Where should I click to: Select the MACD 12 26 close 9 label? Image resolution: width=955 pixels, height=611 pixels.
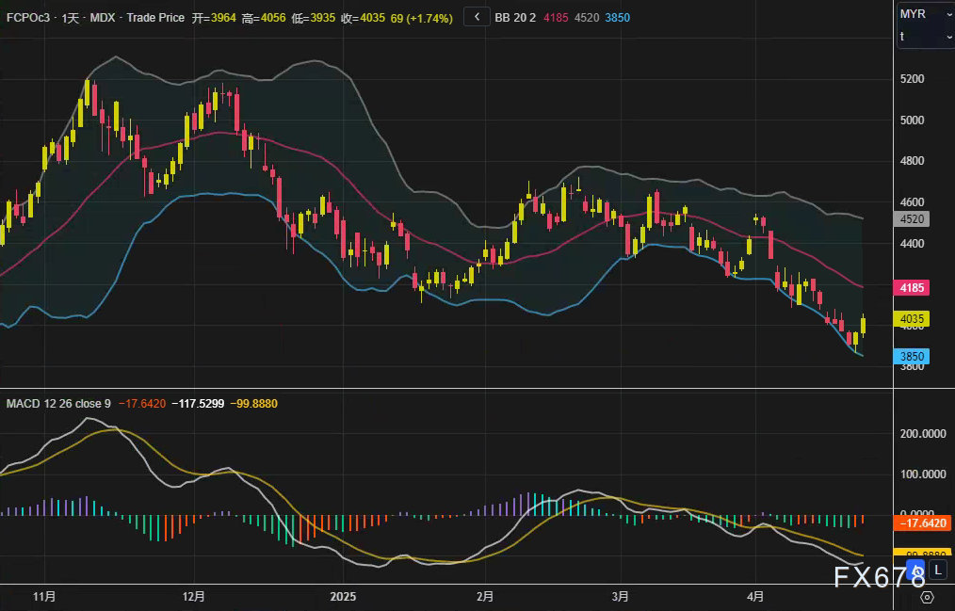click(58, 404)
